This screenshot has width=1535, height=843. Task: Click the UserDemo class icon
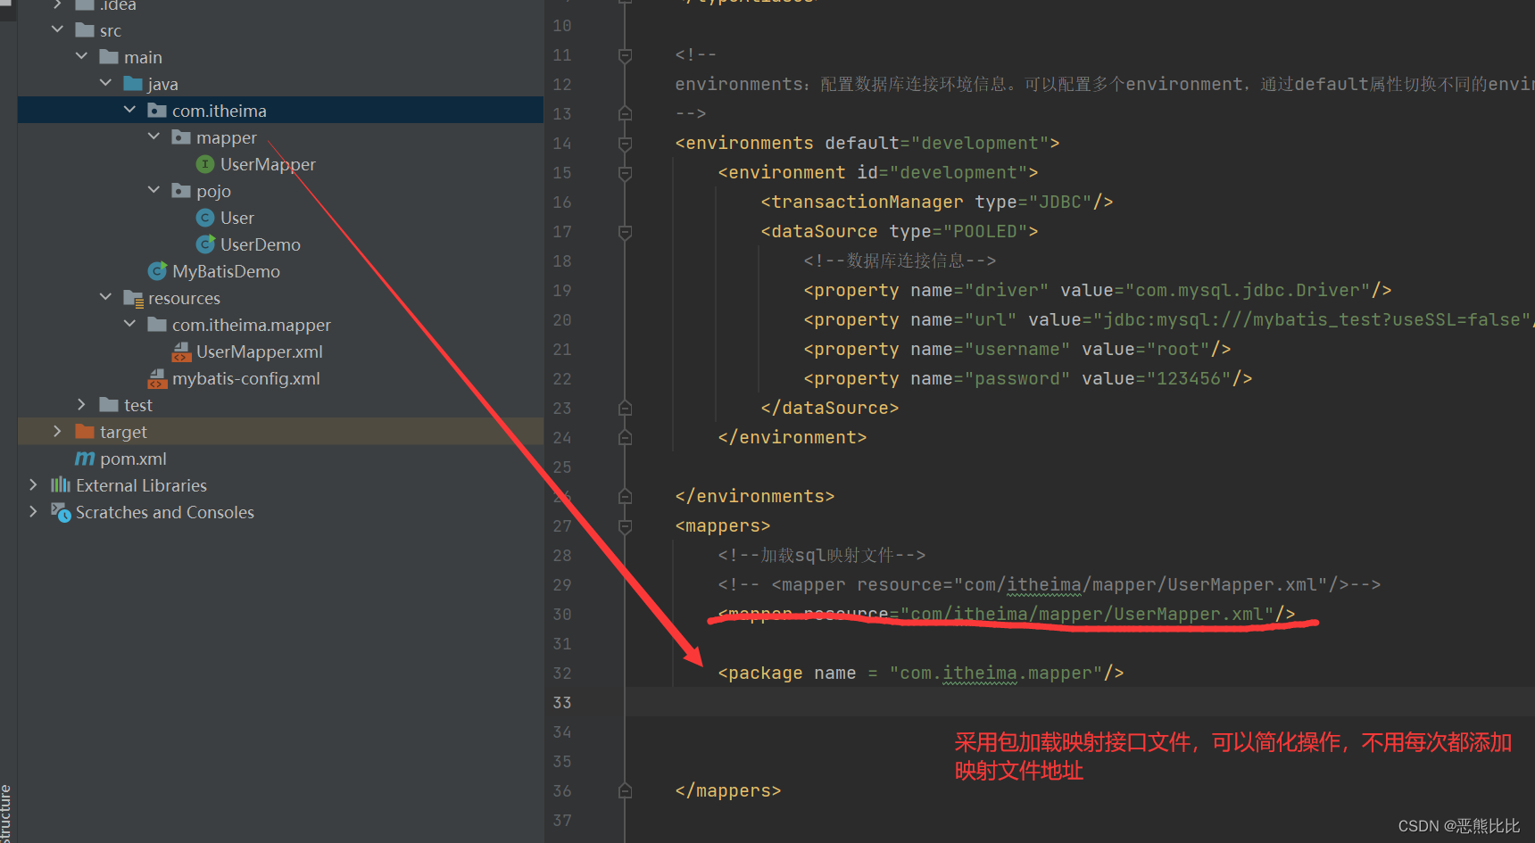point(205,244)
